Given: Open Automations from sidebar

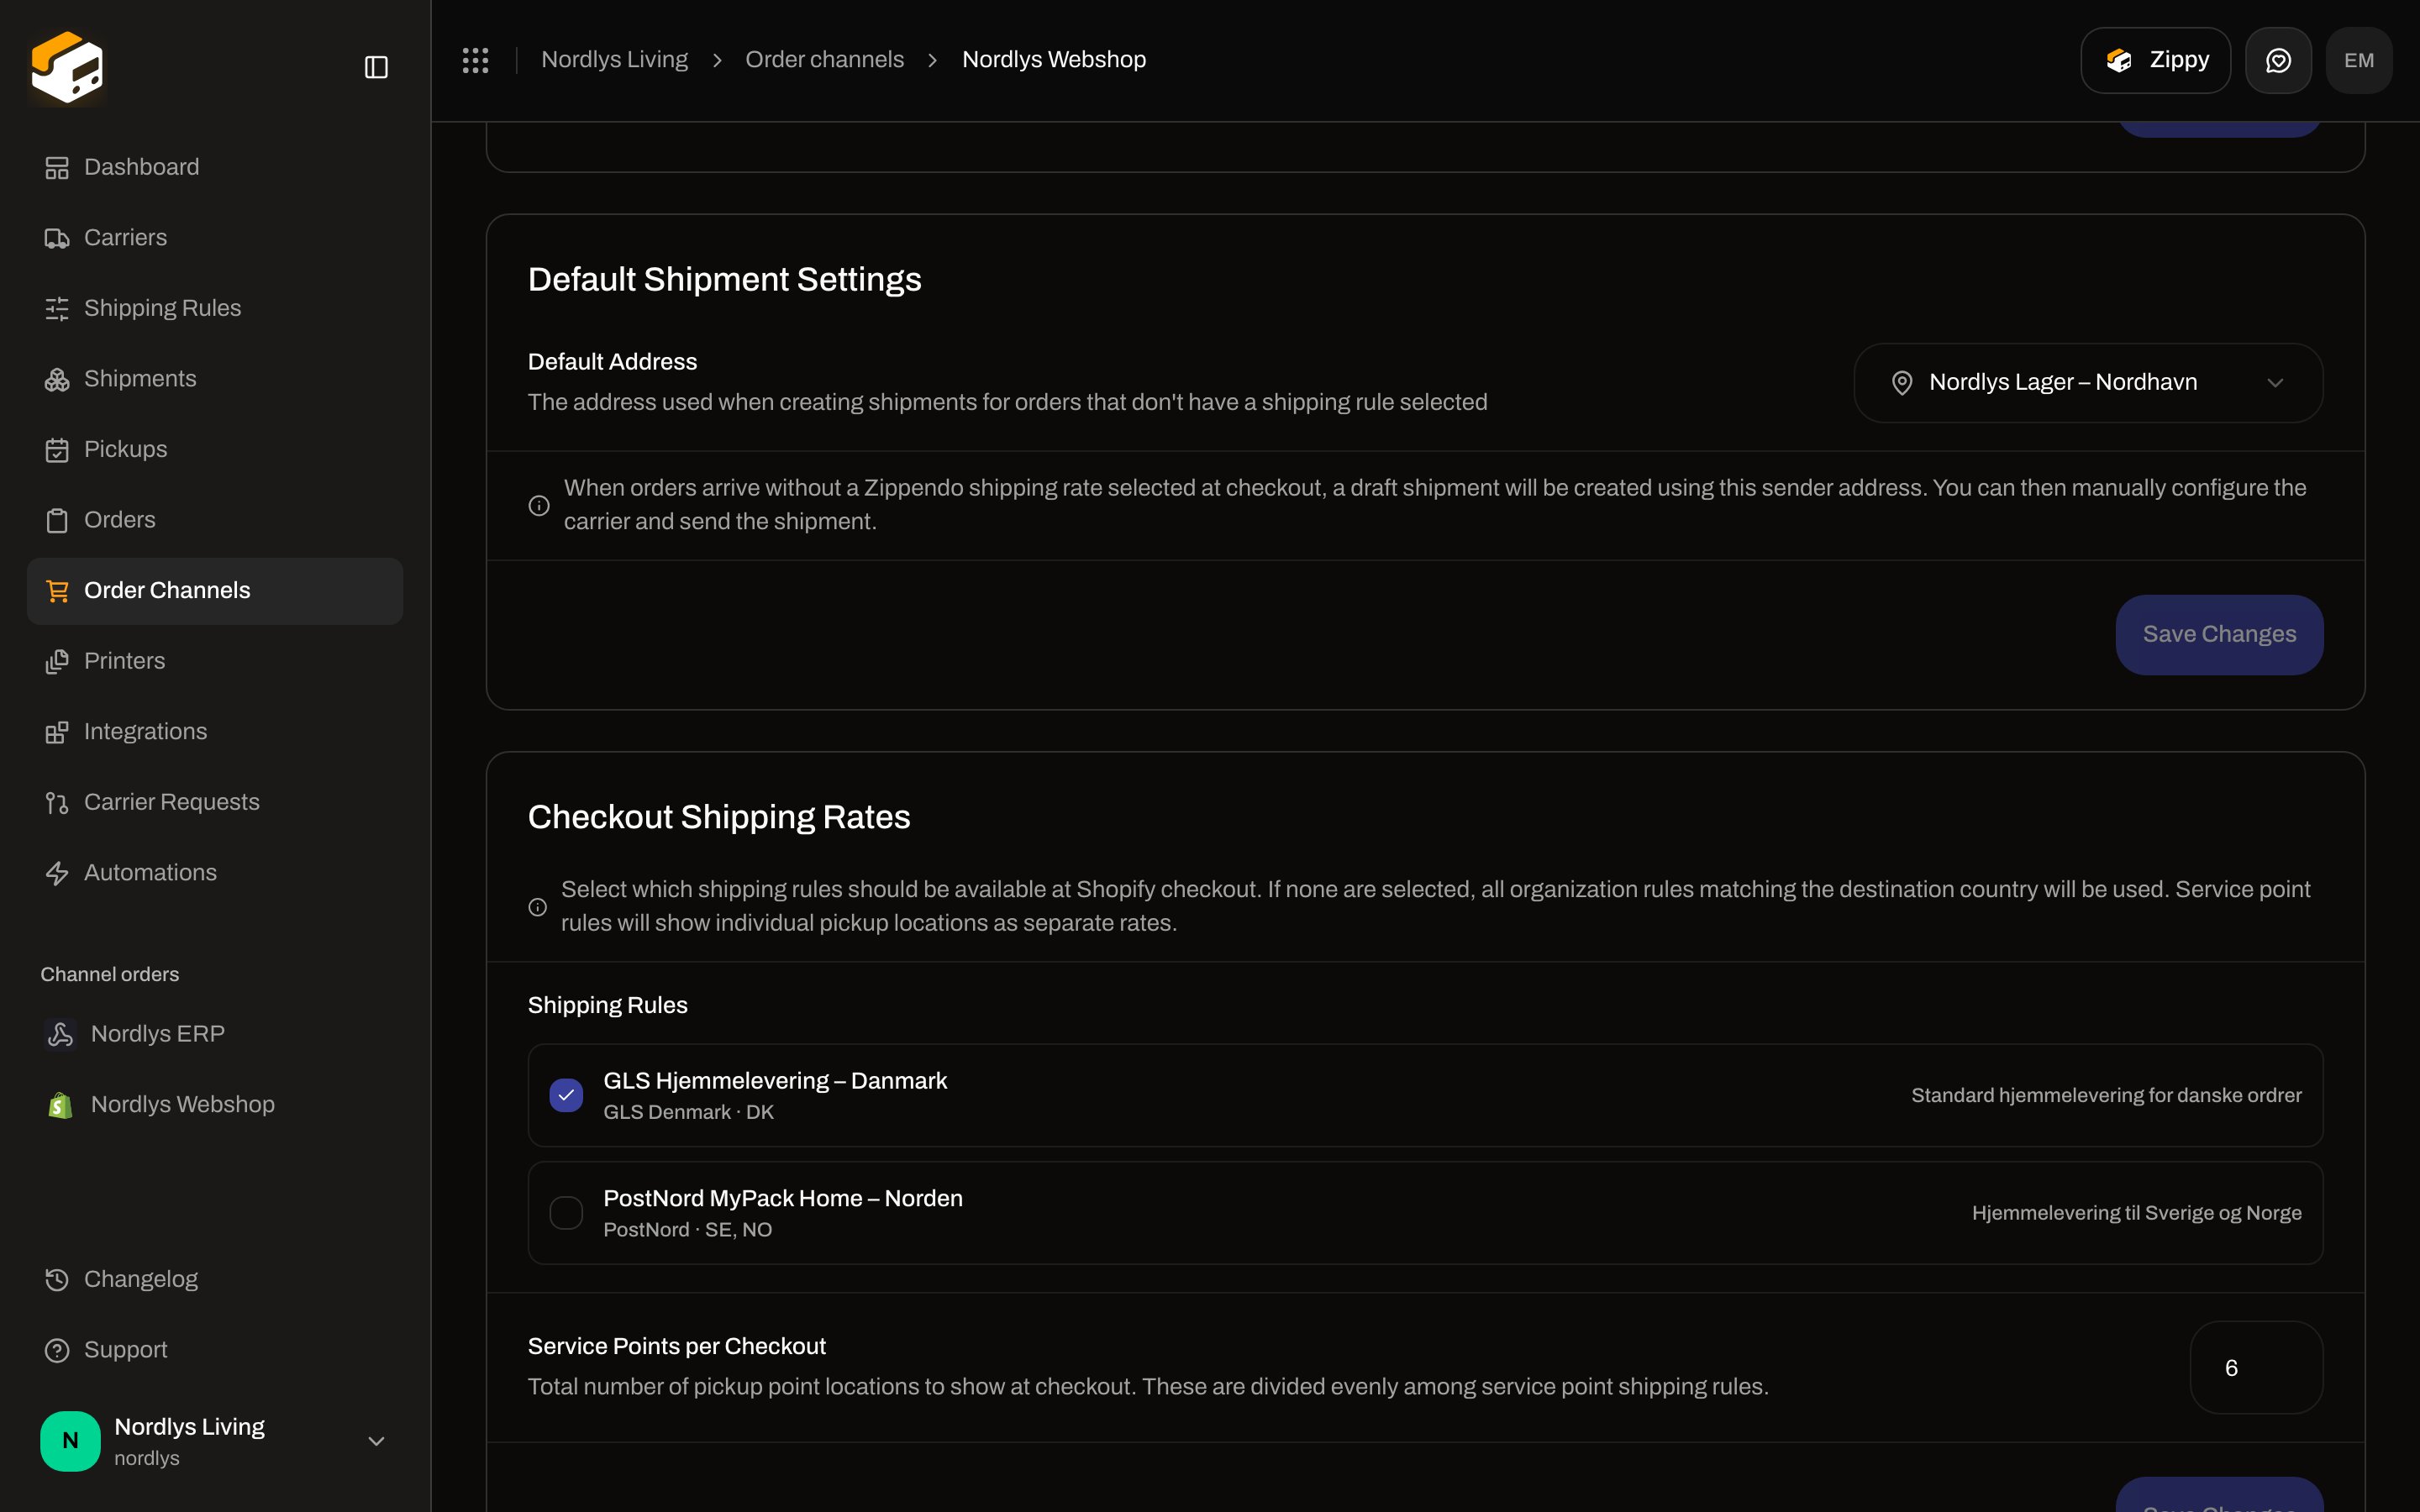Looking at the screenshot, I should (x=215, y=873).
